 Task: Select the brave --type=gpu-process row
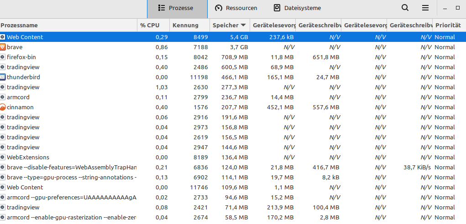click(233, 178)
